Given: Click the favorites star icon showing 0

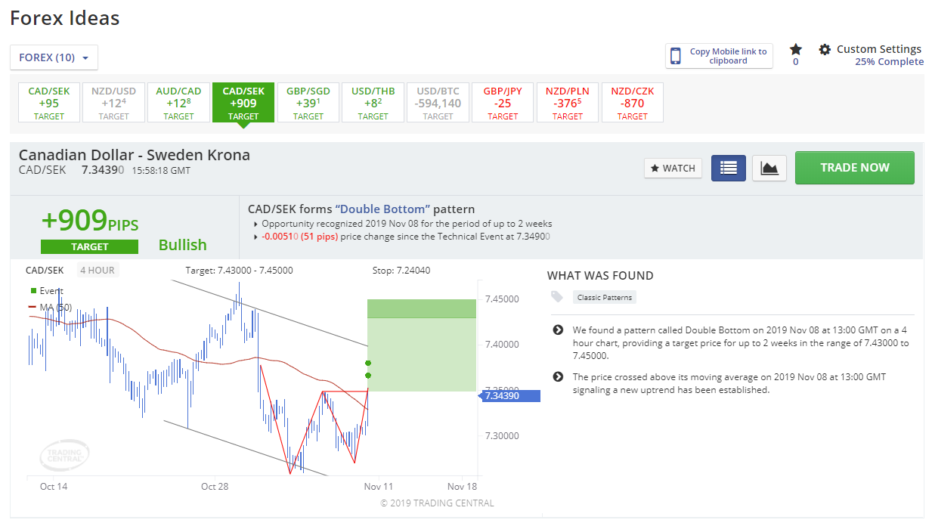Looking at the screenshot, I should 795,48.
